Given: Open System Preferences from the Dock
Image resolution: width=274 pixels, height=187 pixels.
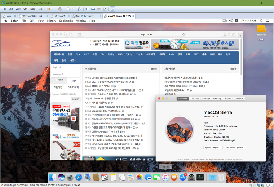Looking at the screenshot, I should click(x=191, y=177).
